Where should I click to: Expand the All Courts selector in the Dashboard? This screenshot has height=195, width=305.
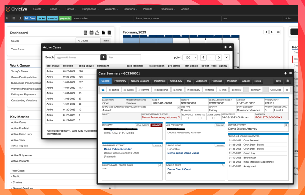click(88, 41)
